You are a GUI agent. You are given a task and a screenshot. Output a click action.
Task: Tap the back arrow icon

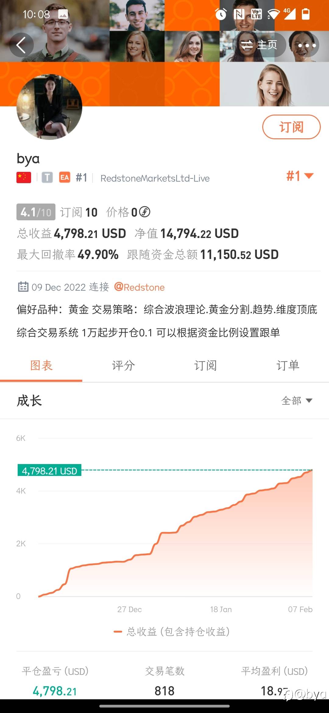21,45
